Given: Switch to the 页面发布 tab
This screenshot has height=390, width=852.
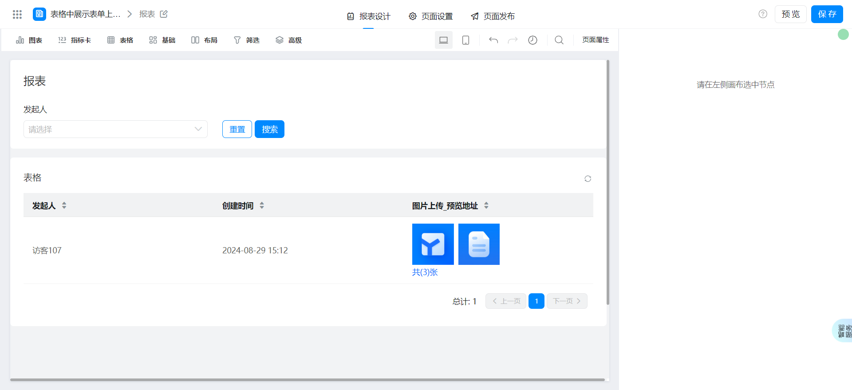Looking at the screenshot, I should click(x=493, y=16).
